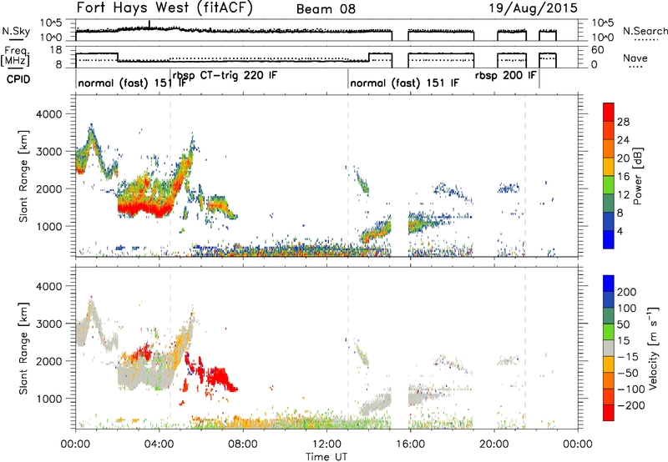Viewport: 668px width, 462px height.
Task: Click the date '19/Aug/2015'
Action: tap(533, 8)
